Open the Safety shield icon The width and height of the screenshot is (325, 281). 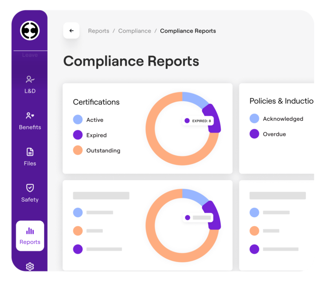pyautogui.click(x=30, y=188)
